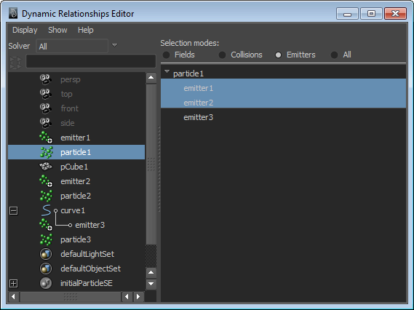Select the Fields selection mode
Image resolution: width=414 pixels, height=310 pixels.
167,55
